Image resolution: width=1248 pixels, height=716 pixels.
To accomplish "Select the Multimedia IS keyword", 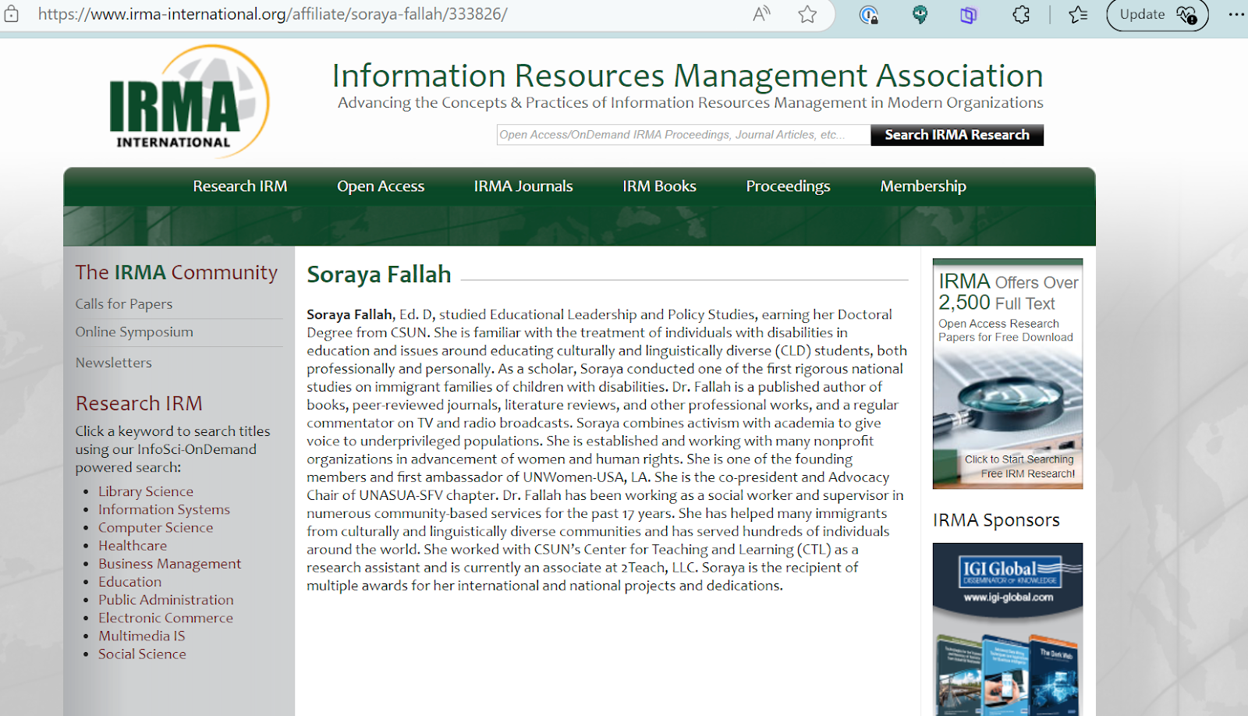I will [x=142, y=636].
